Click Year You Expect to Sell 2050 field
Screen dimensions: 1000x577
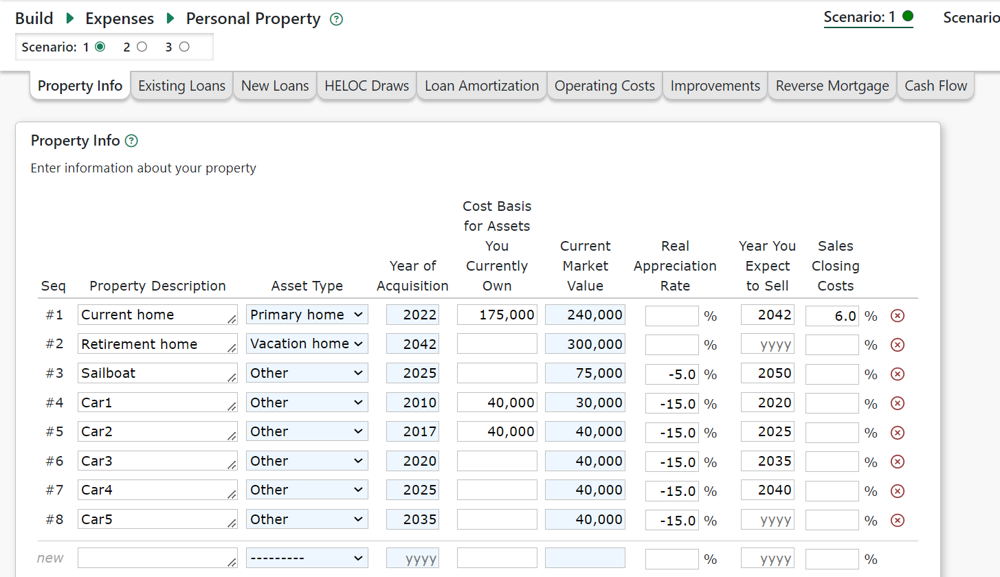(768, 373)
